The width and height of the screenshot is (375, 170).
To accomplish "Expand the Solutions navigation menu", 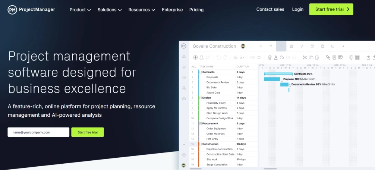I will tap(110, 10).
